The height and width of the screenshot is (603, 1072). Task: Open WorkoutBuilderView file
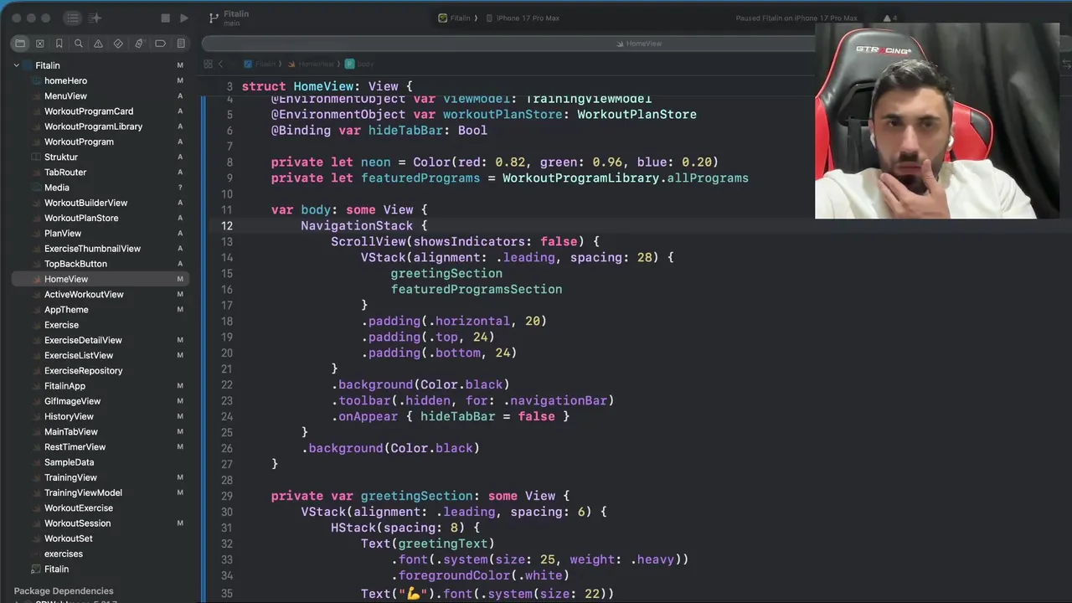(x=85, y=203)
